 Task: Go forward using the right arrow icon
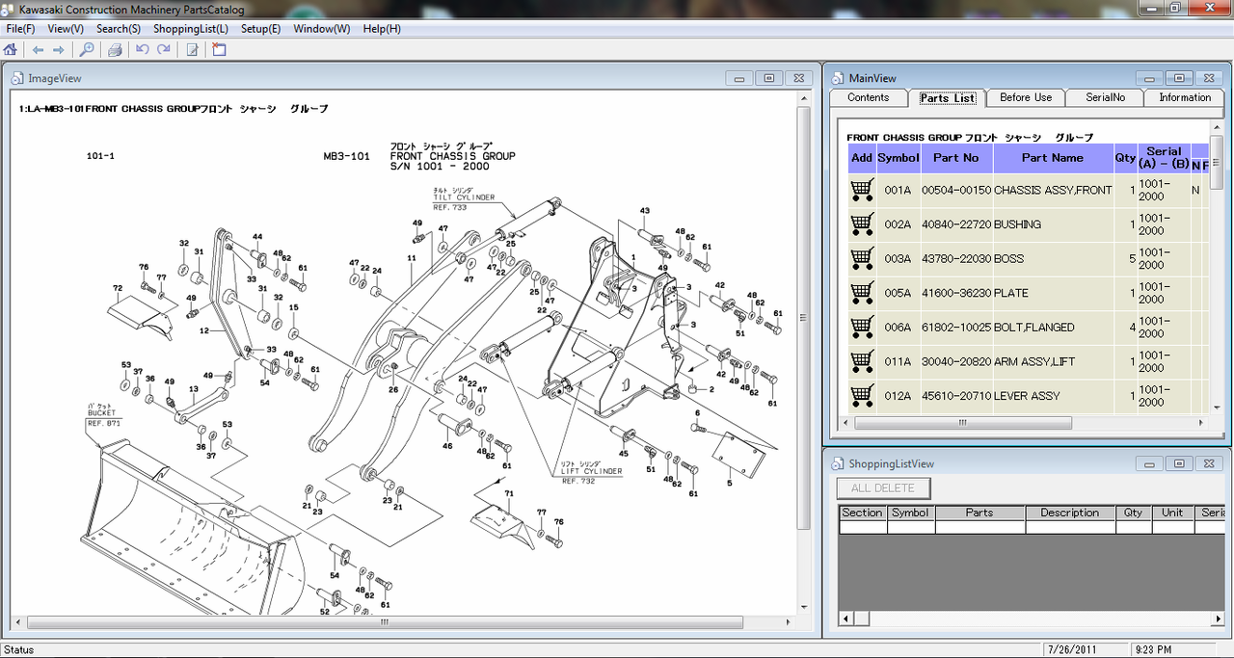click(x=58, y=49)
